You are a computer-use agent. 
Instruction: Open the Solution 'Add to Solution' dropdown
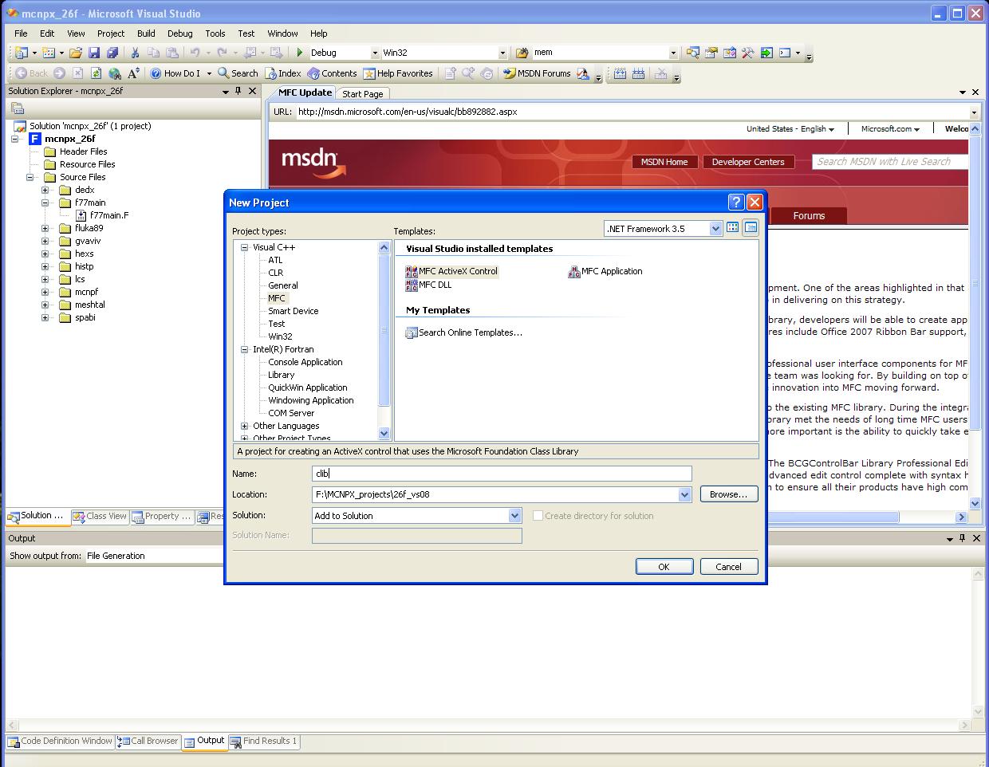[515, 516]
